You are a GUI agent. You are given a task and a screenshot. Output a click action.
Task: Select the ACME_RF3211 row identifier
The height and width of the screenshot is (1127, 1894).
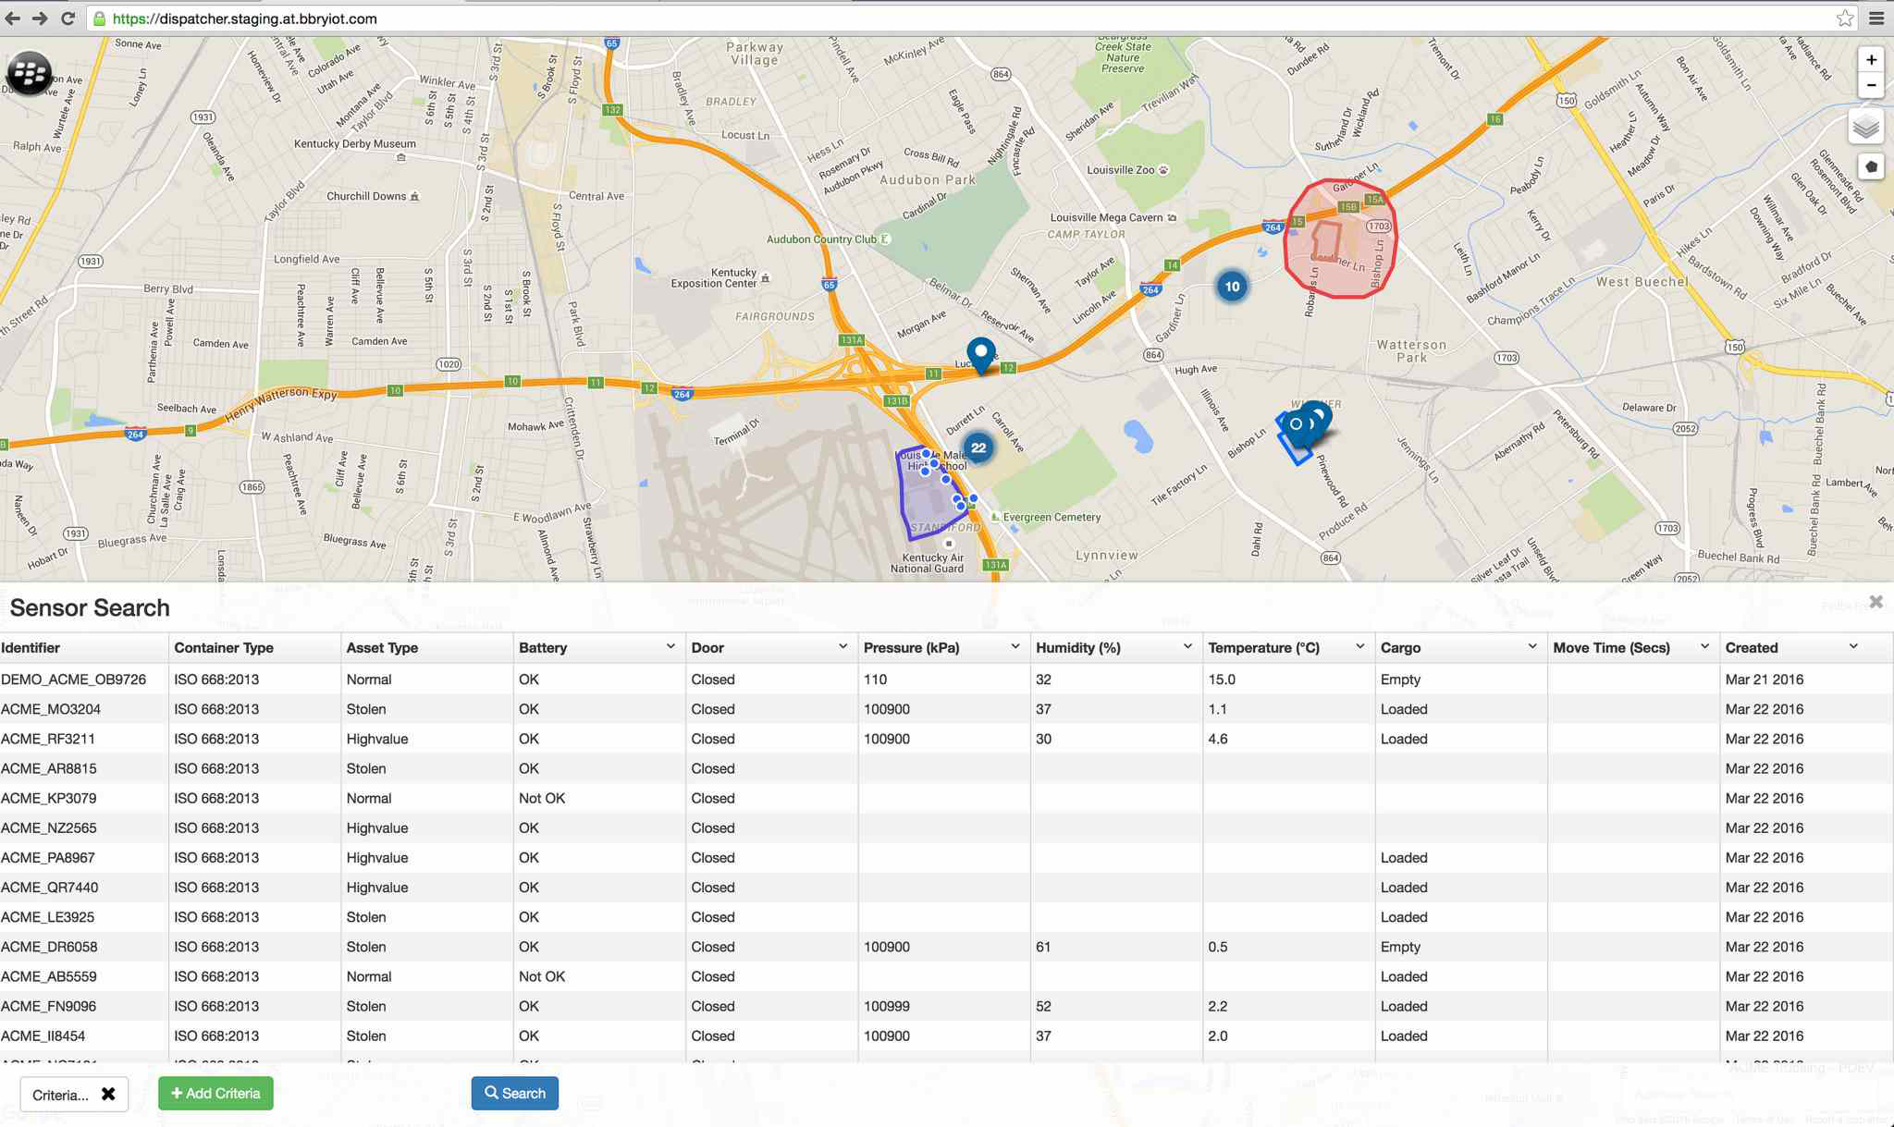[48, 739]
